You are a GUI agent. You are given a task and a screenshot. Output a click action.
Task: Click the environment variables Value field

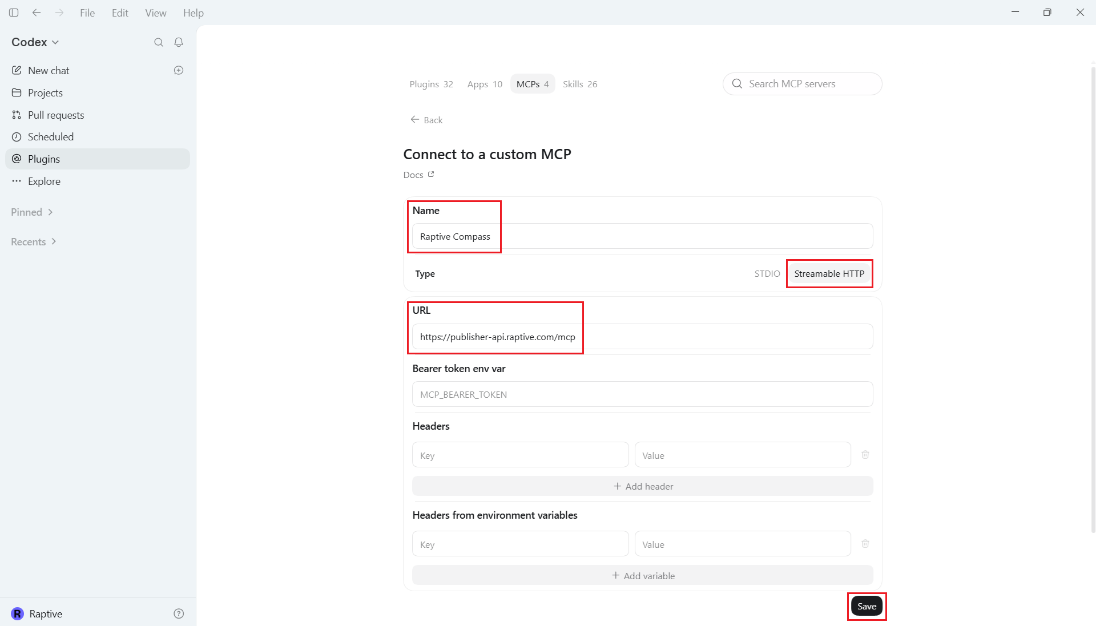pyautogui.click(x=743, y=544)
